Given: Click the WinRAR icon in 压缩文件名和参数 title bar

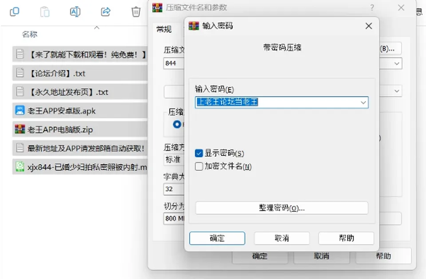Looking at the screenshot, I should pos(157,8).
